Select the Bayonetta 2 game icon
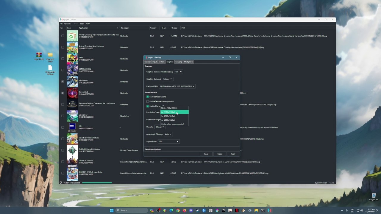This screenshot has width=381, height=214. 72,82
